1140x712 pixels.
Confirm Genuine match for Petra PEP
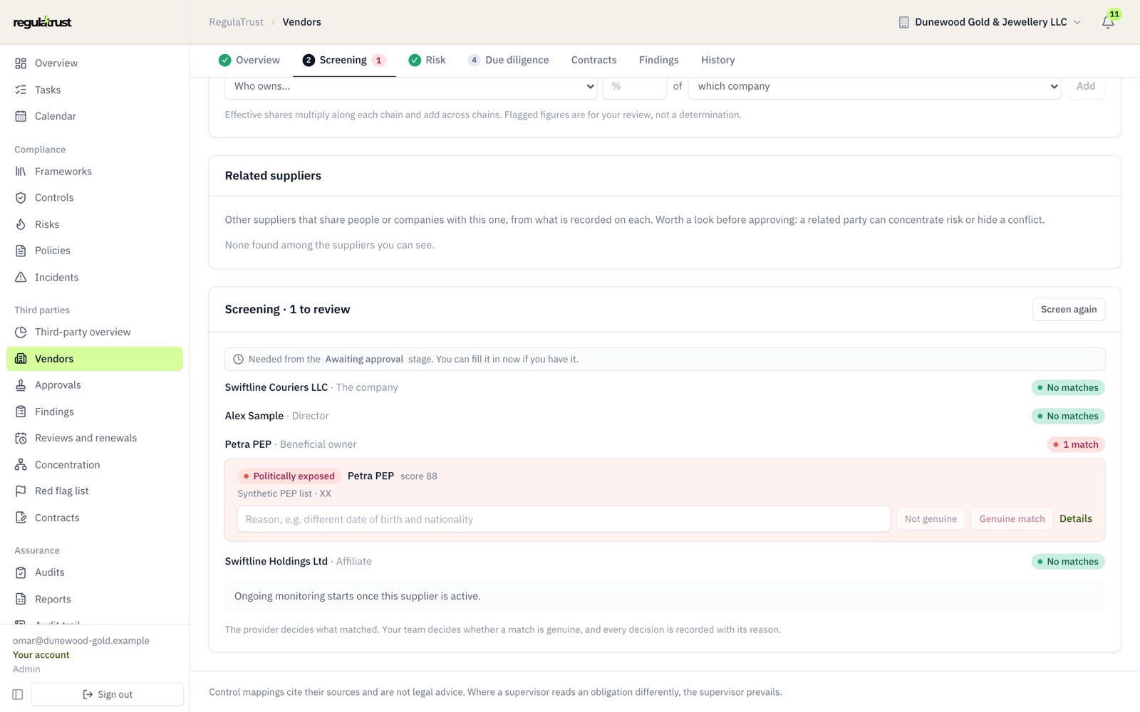1012,519
